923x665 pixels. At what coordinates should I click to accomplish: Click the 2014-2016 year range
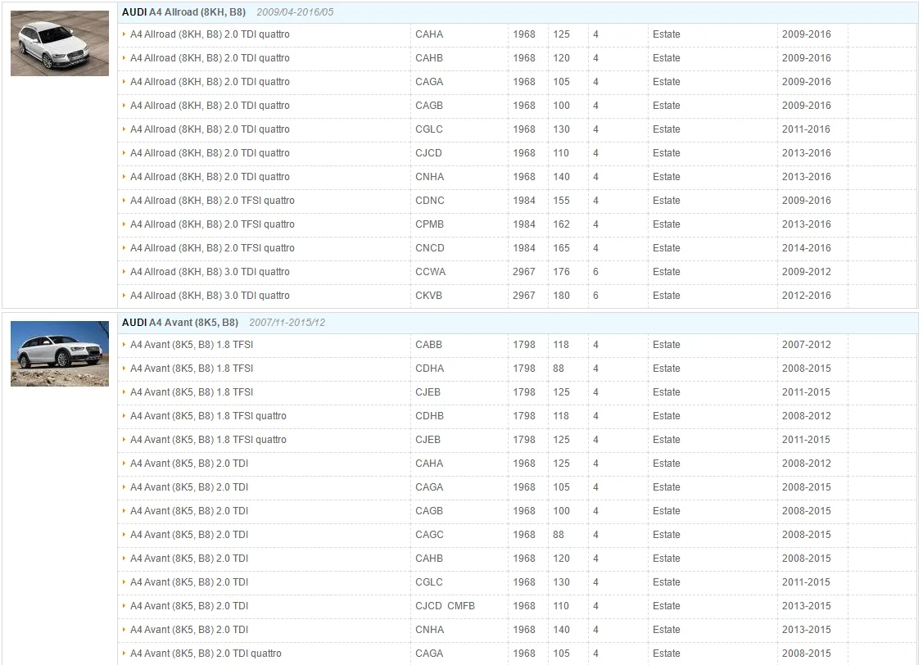[807, 248]
